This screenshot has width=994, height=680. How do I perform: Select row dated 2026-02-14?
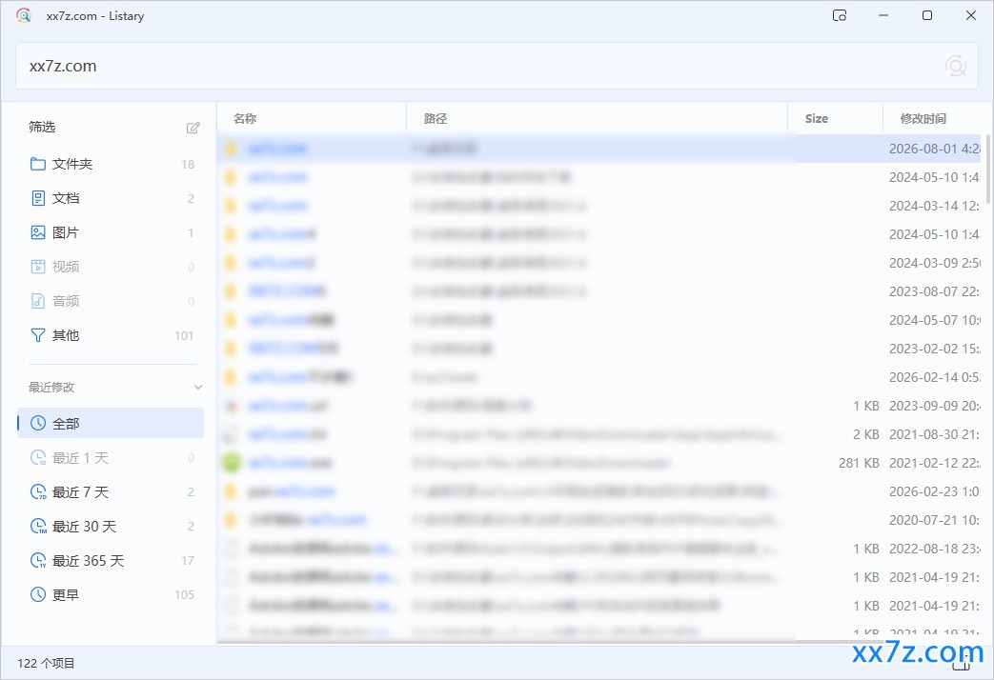pos(599,377)
